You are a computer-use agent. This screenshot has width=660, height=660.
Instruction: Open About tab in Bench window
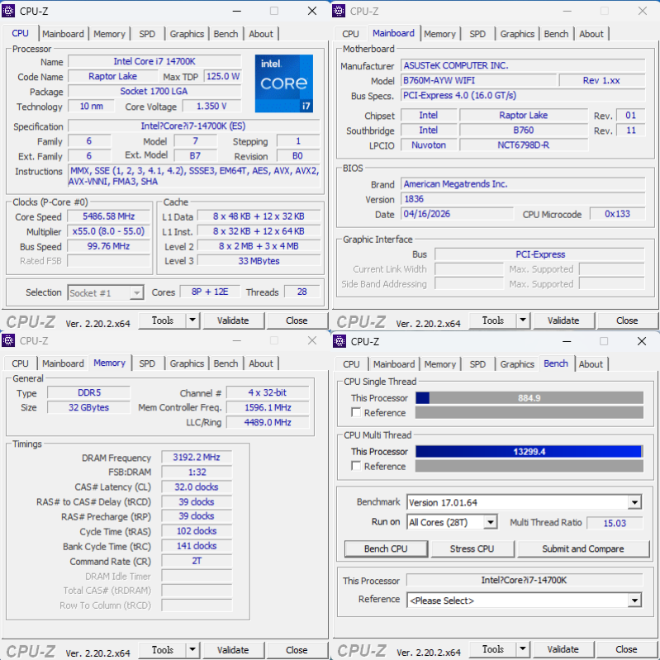pyautogui.click(x=591, y=364)
